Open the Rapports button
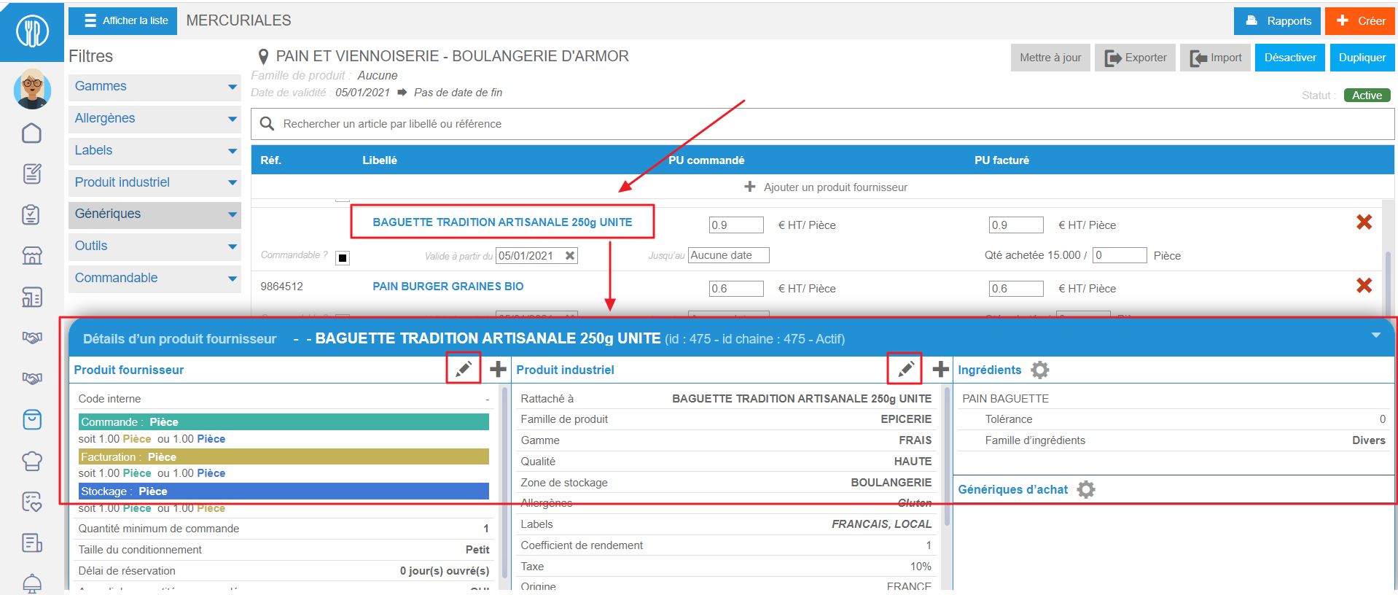The image size is (1398, 595). (1277, 21)
